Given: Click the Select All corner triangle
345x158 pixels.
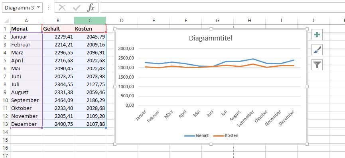Looking at the screenshot, I should [x=7, y=21].
